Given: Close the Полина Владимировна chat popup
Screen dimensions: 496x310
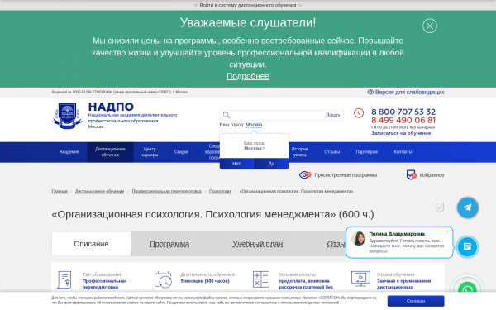Looking at the screenshot, I should [x=447, y=231].
